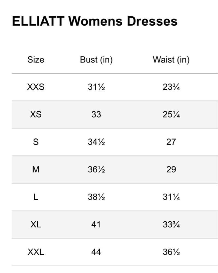
Task: Click the XXL size row label
Action: pyautogui.click(x=36, y=252)
